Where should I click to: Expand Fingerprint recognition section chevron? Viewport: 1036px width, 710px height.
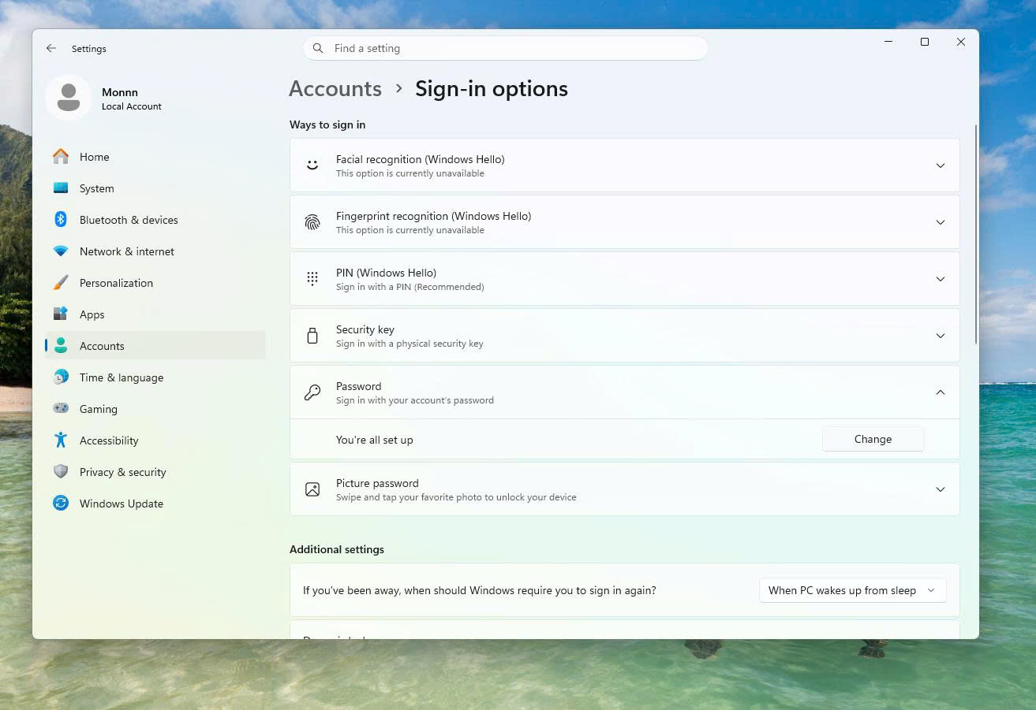tap(940, 222)
